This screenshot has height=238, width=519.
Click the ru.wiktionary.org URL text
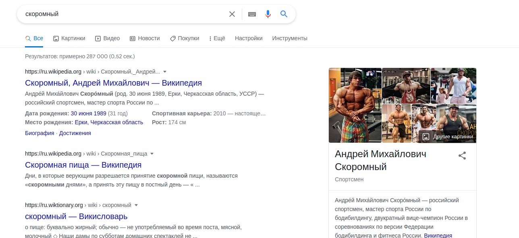(54, 205)
